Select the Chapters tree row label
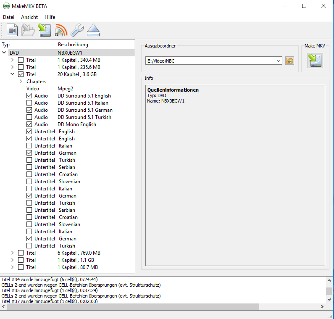 36,82
